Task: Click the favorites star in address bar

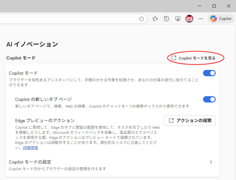Action: pyautogui.click(x=141, y=19)
